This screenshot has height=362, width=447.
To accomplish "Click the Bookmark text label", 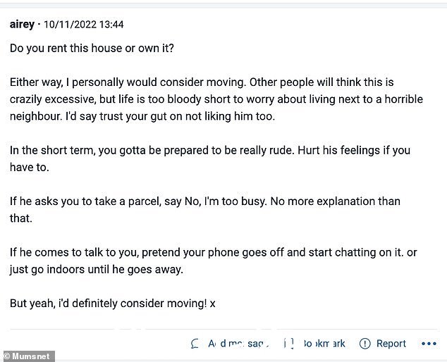I will tap(324, 344).
